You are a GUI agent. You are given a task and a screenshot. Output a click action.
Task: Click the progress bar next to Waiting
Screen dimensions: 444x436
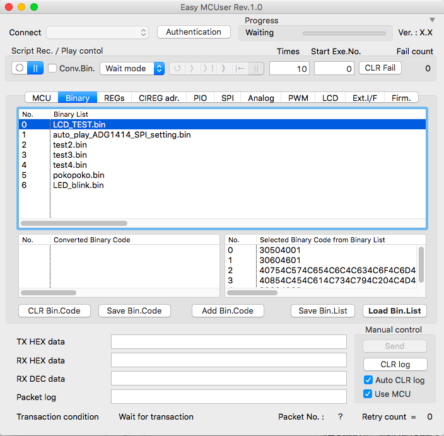coord(344,33)
